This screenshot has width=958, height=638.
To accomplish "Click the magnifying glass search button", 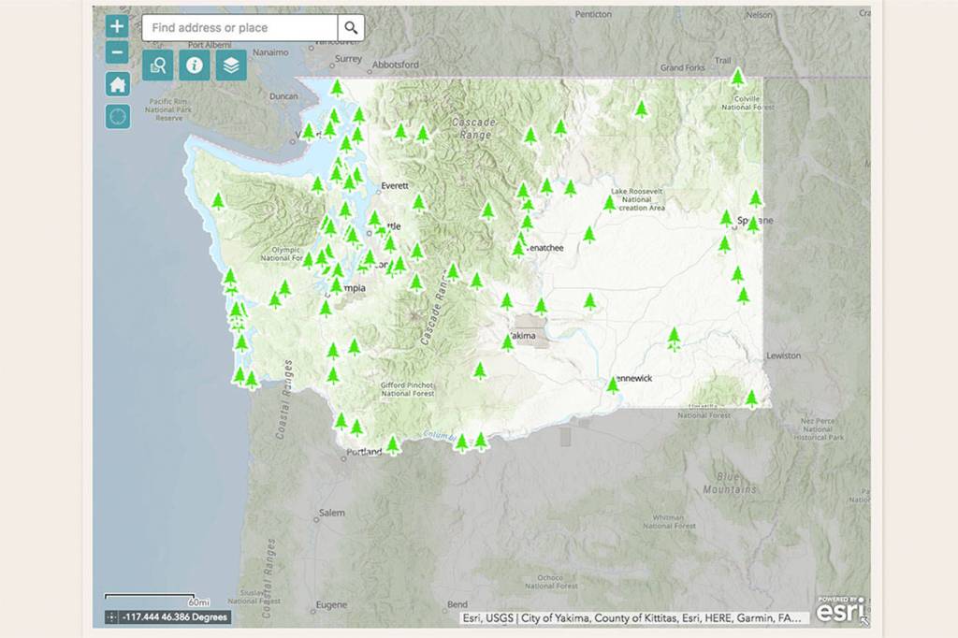I will (351, 28).
